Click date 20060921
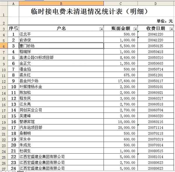This screenshot has height=172, width=175. click(155, 93)
